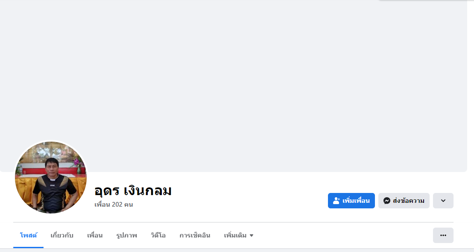Image resolution: width=474 pixels, height=252 pixels.
Task: Click the blue underline below โพสต์ tab
Action: pyautogui.click(x=29, y=247)
